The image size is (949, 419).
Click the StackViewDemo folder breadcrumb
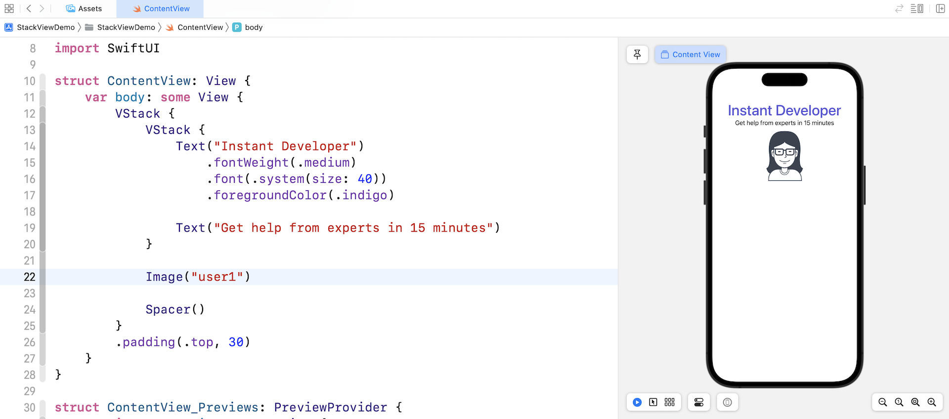coord(120,27)
